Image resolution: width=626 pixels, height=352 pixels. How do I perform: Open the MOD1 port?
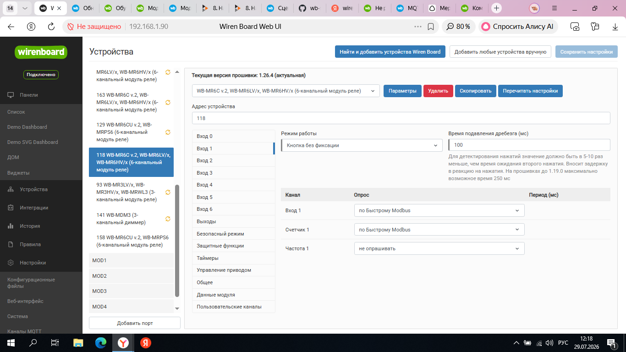click(x=131, y=260)
